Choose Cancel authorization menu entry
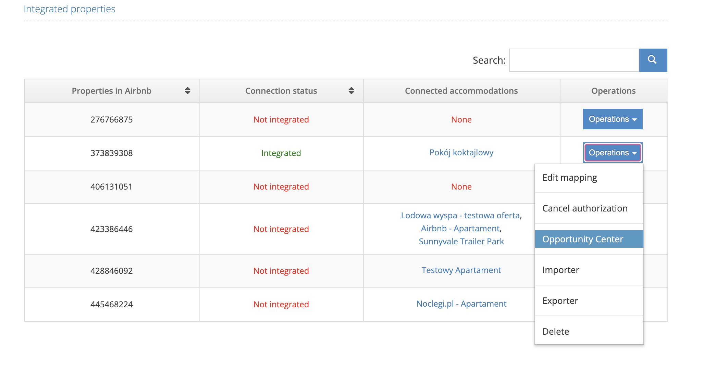 pyautogui.click(x=584, y=208)
